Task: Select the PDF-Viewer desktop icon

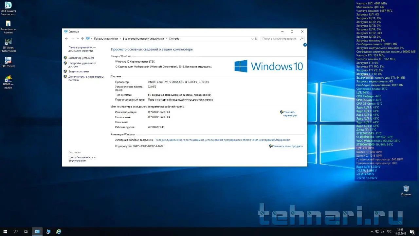Action: click(x=8, y=62)
